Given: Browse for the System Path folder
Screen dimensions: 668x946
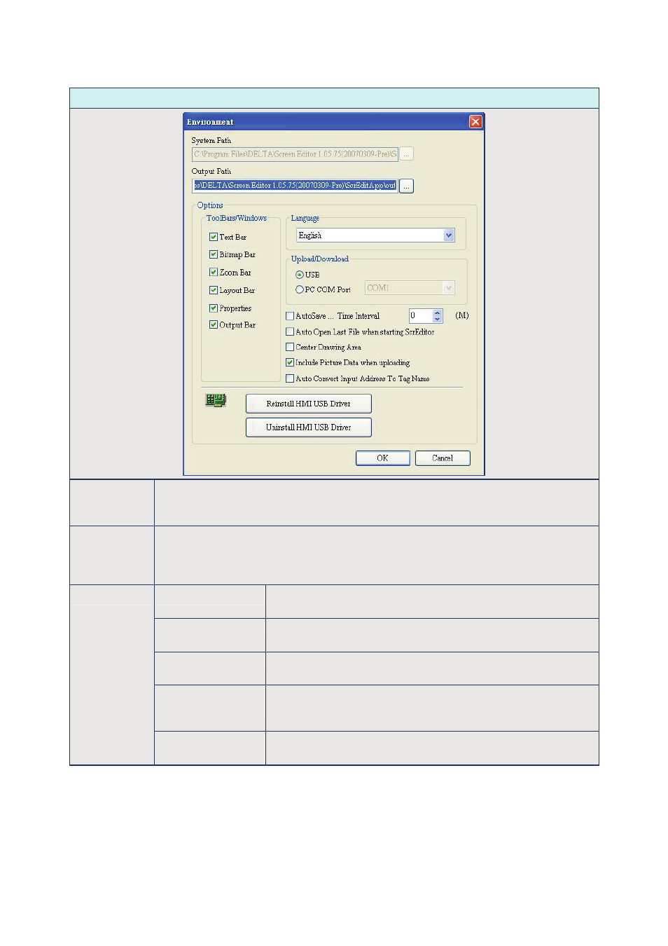Looking at the screenshot, I should (407, 153).
